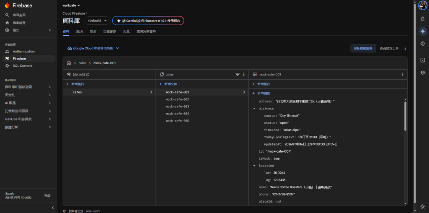Switch to query builder mode
This screenshot has height=213, width=429.
point(389,49)
